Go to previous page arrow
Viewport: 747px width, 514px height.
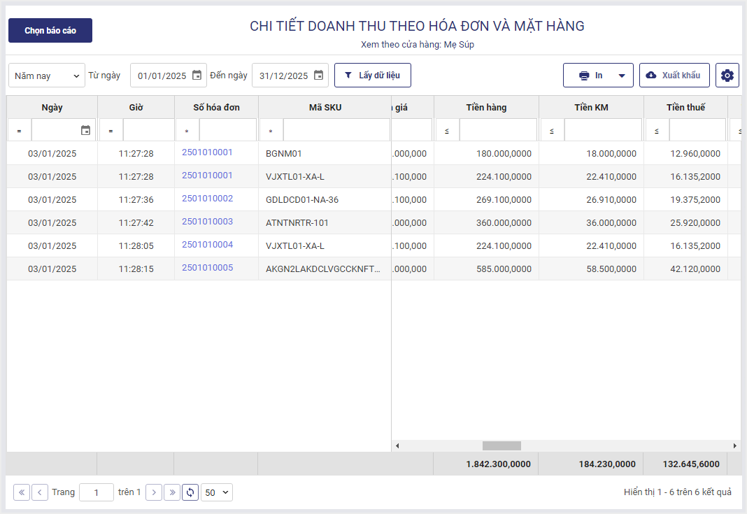pyautogui.click(x=40, y=492)
